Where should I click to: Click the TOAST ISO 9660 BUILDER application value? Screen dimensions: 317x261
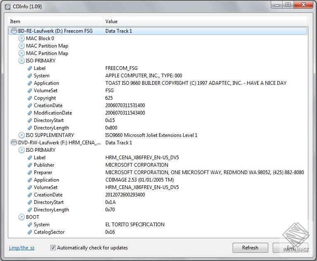point(196,83)
